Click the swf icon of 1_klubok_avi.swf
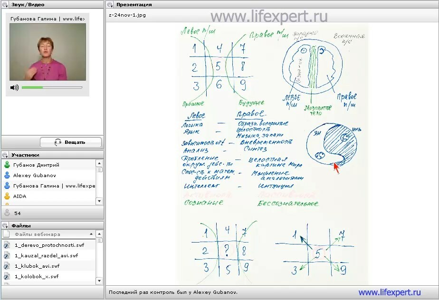Viewport: 439px width, 300px height. (x=7, y=266)
